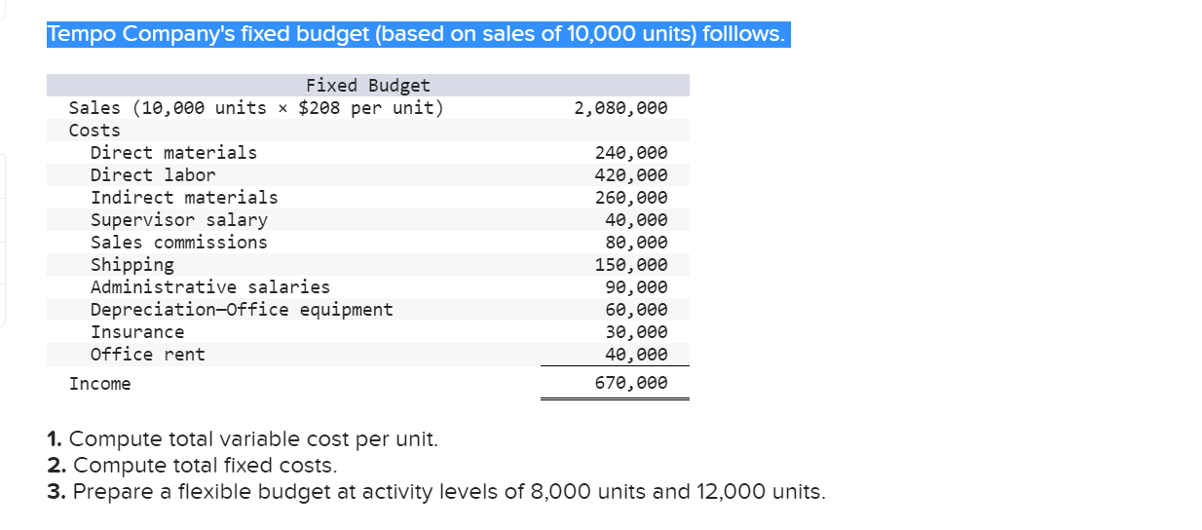The height and width of the screenshot is (530, 1202).
Task: Click the Shipping cost label
Action: click(x=131, y=265)
